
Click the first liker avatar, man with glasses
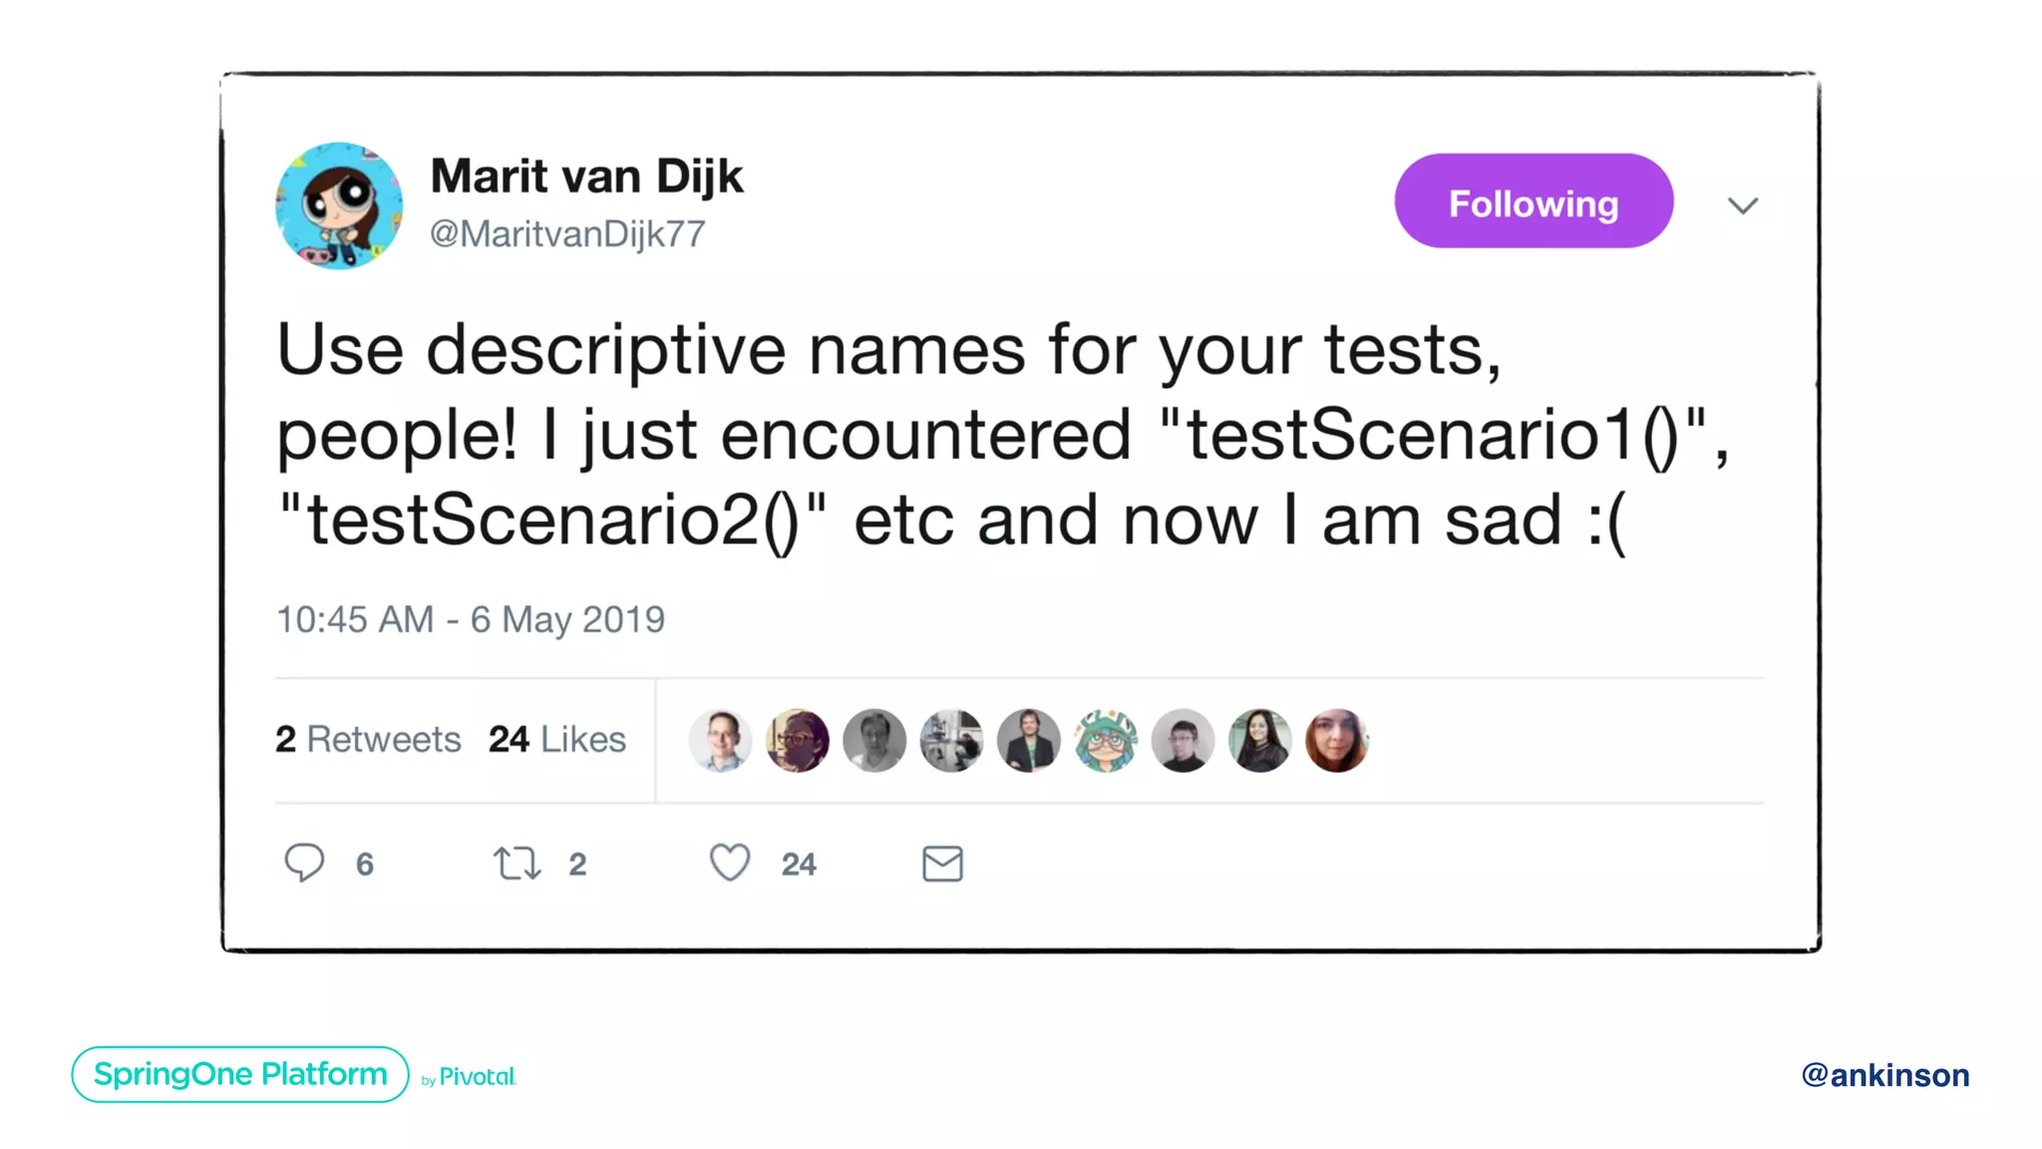[720, 741]
